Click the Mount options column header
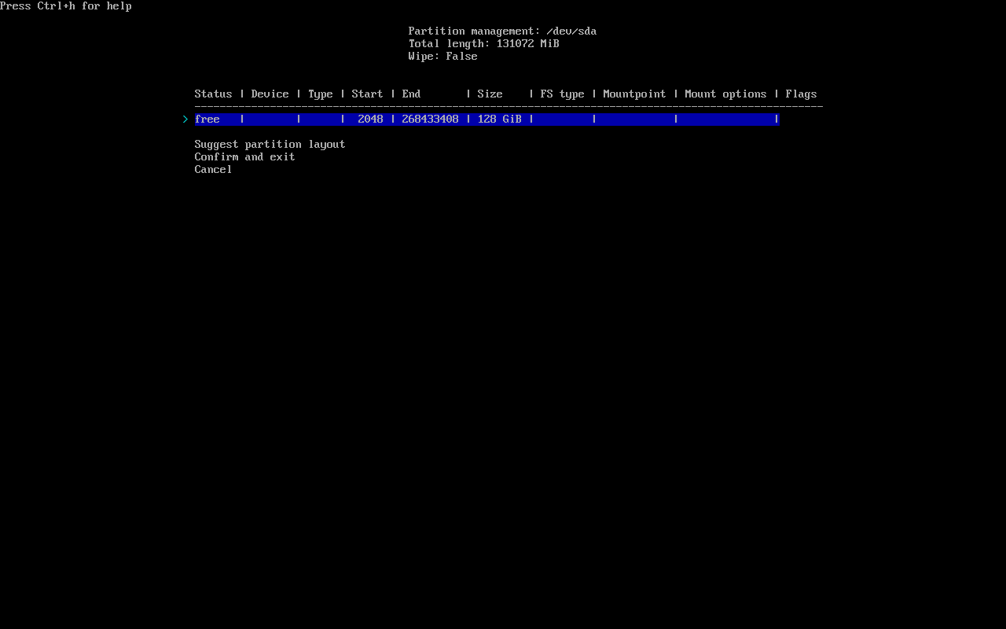This screenshot has width=1006, height=629. (725, 94)
